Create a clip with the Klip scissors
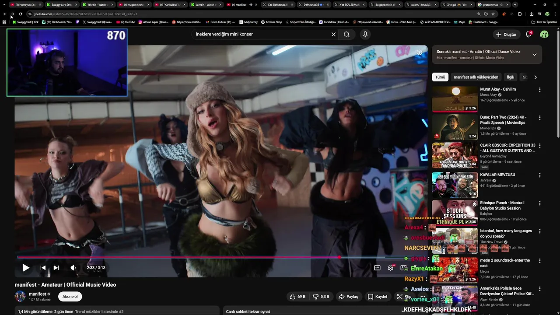 404,297
